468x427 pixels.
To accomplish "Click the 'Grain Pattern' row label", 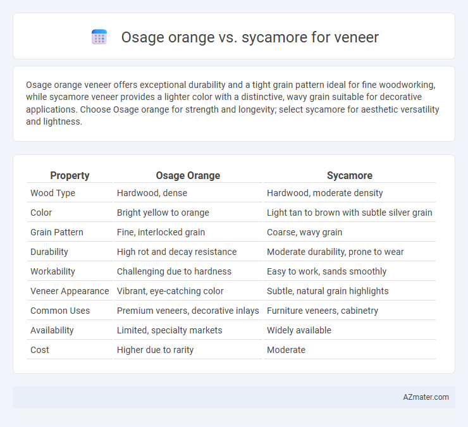I will 57,232.
